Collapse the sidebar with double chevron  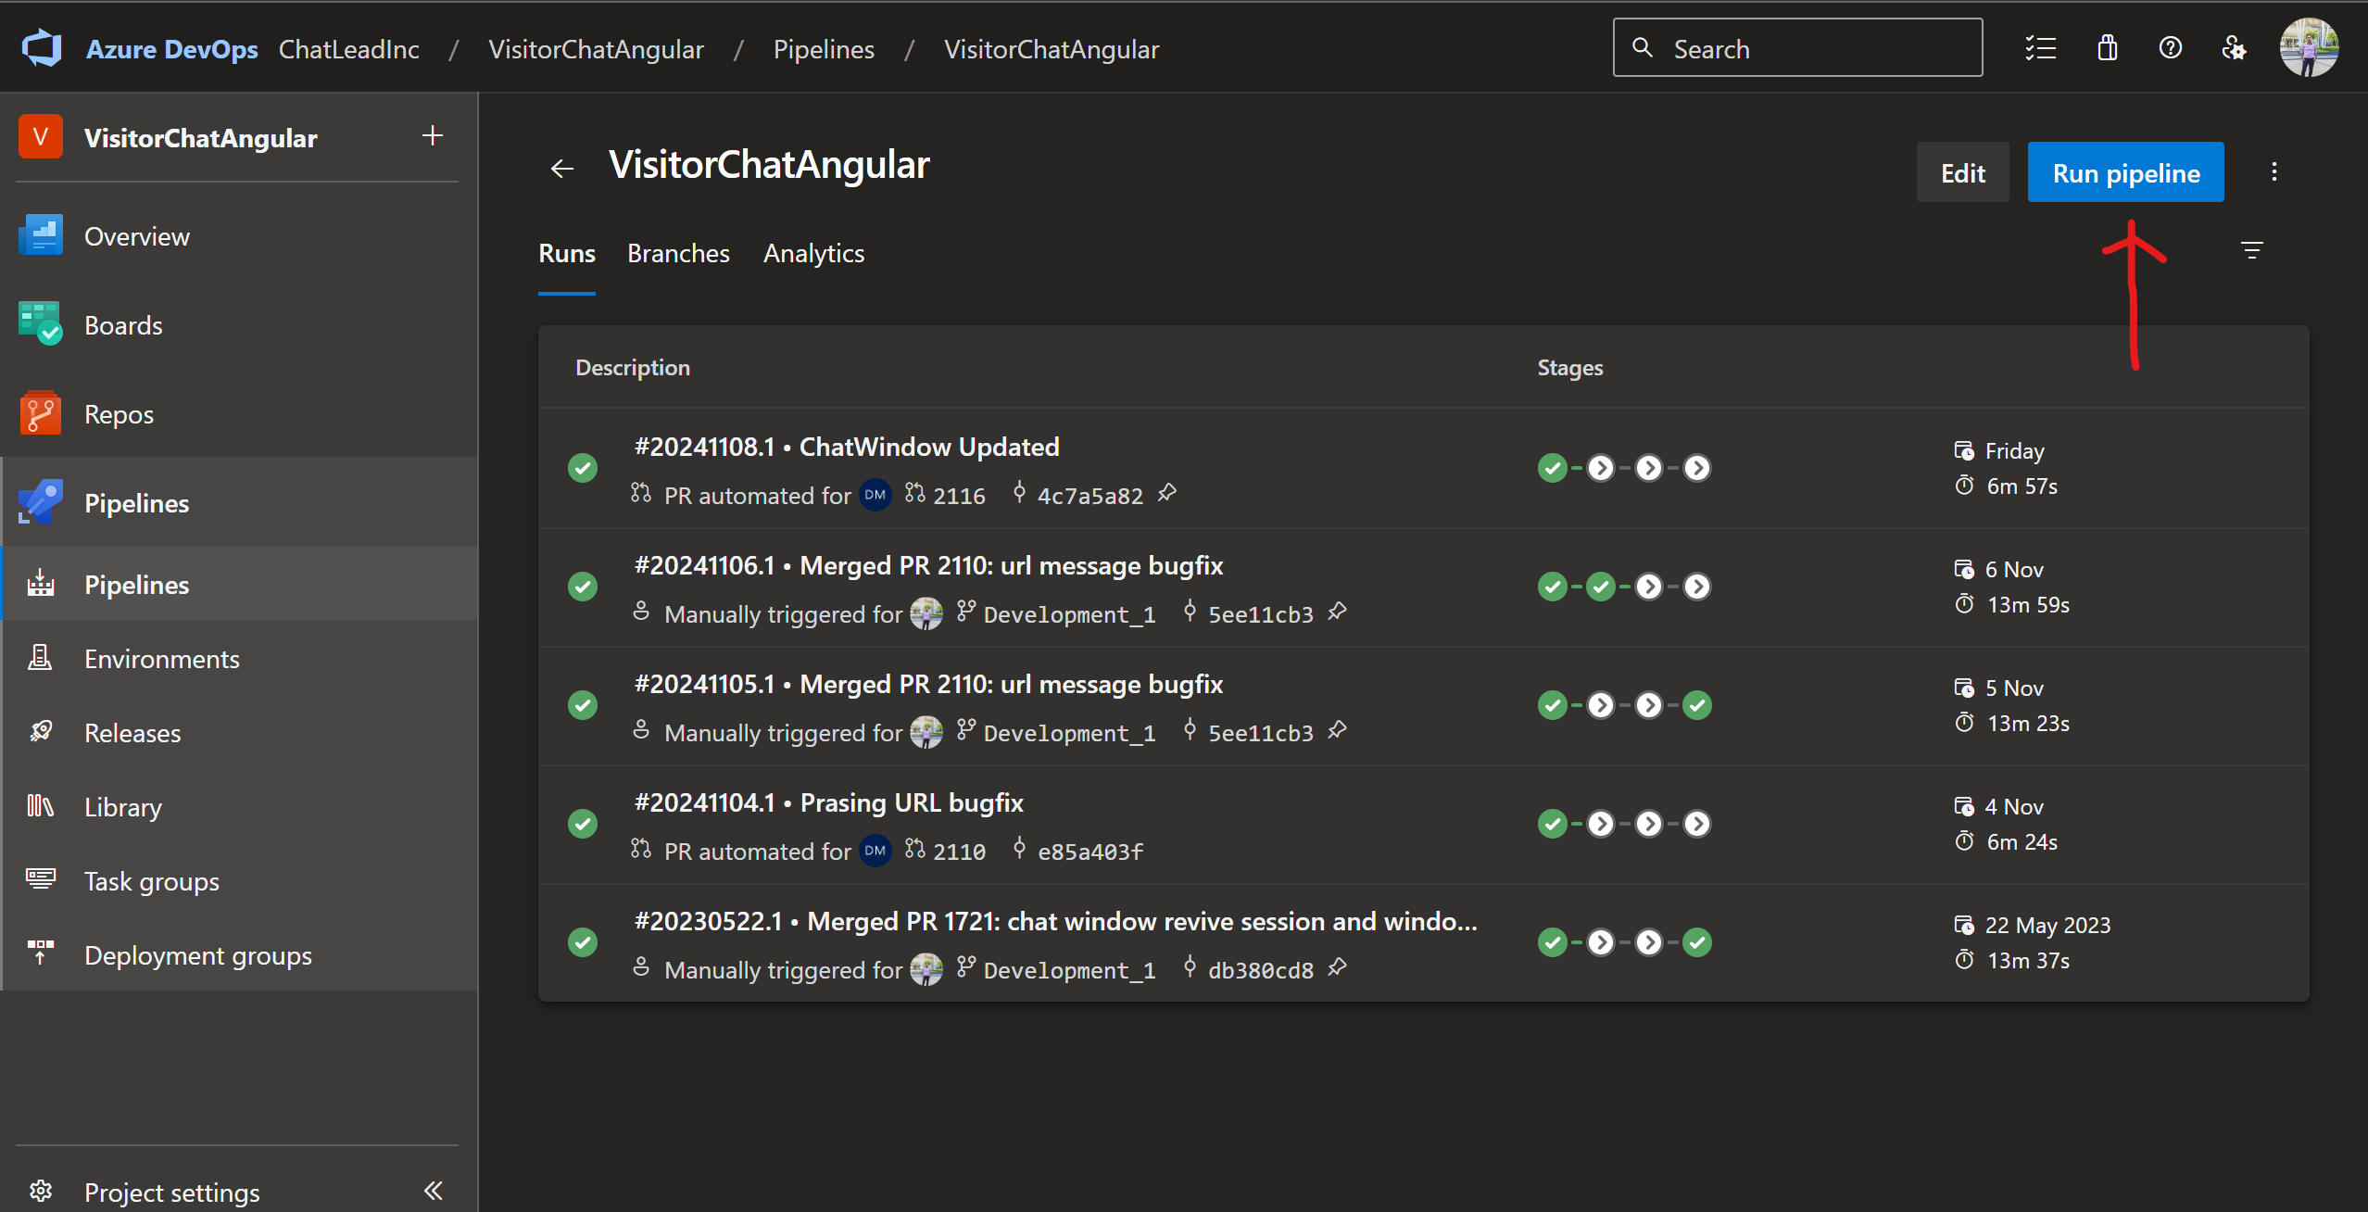433,1190
